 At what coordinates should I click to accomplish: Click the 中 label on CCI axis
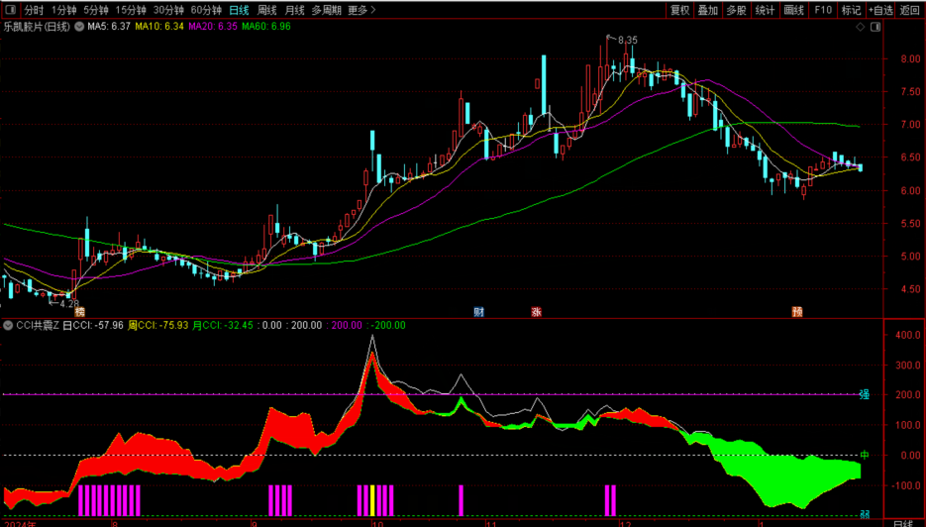click(x=864, y=455)
